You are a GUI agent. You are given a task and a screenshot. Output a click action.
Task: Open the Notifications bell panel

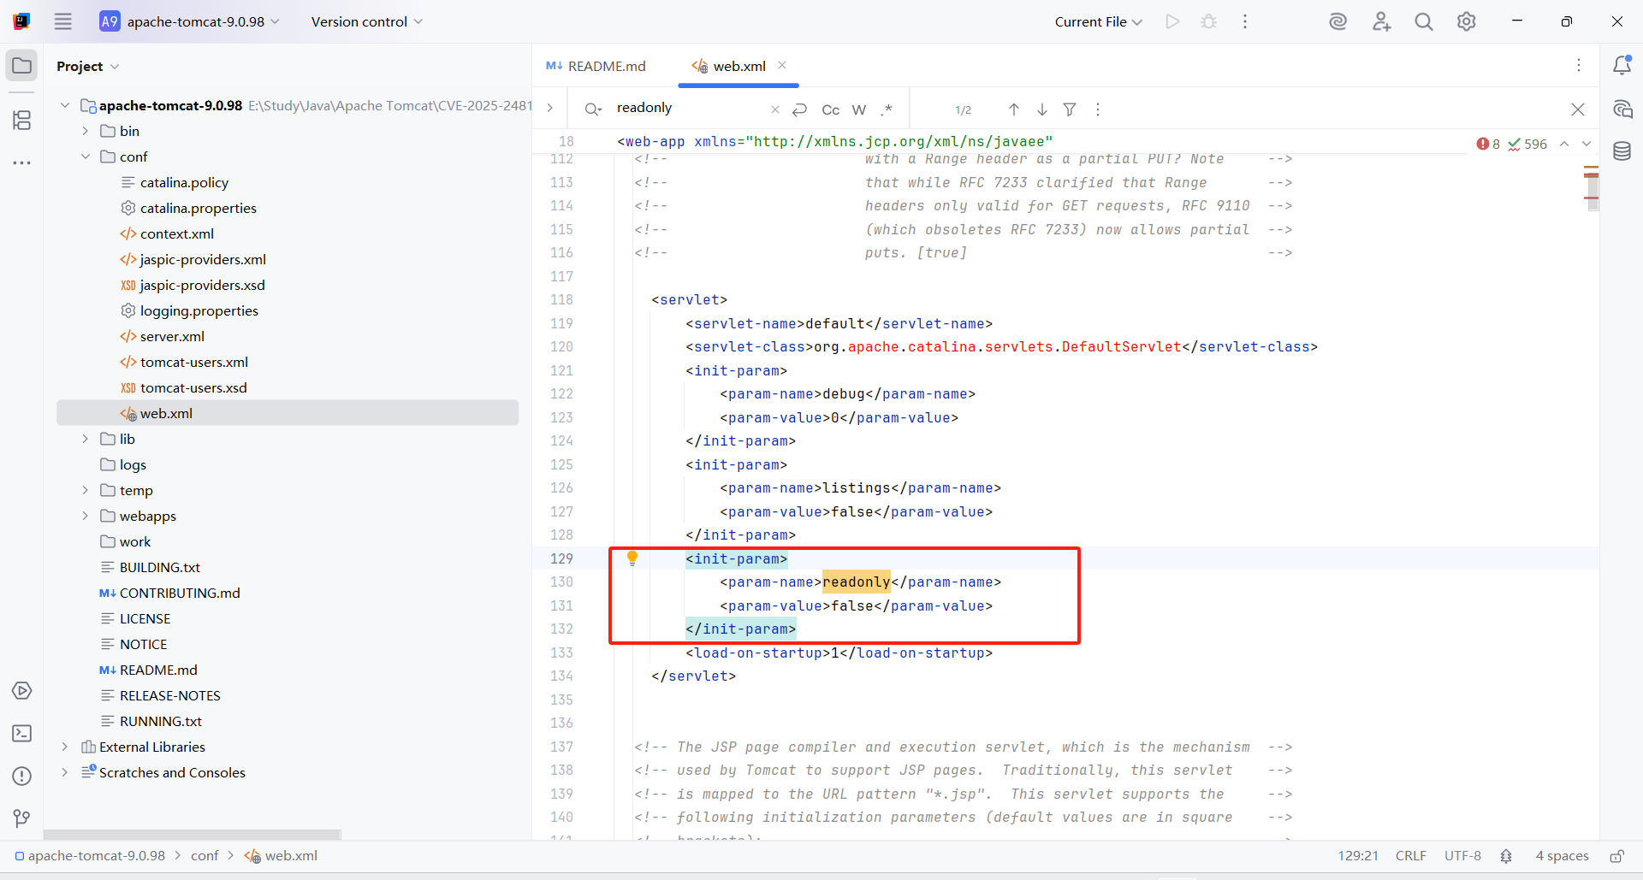pyautogui.click(x=1622, y=66)
